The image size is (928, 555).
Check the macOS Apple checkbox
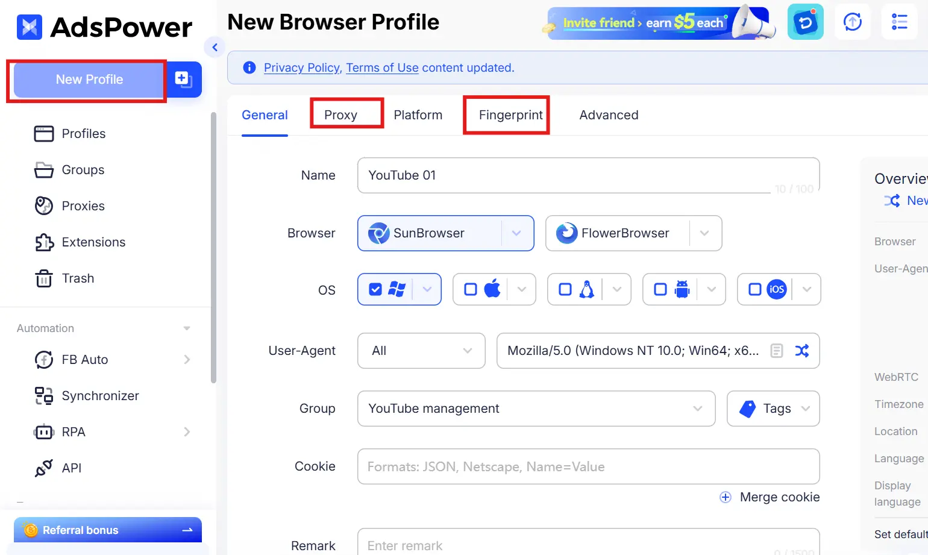[471, 290]
